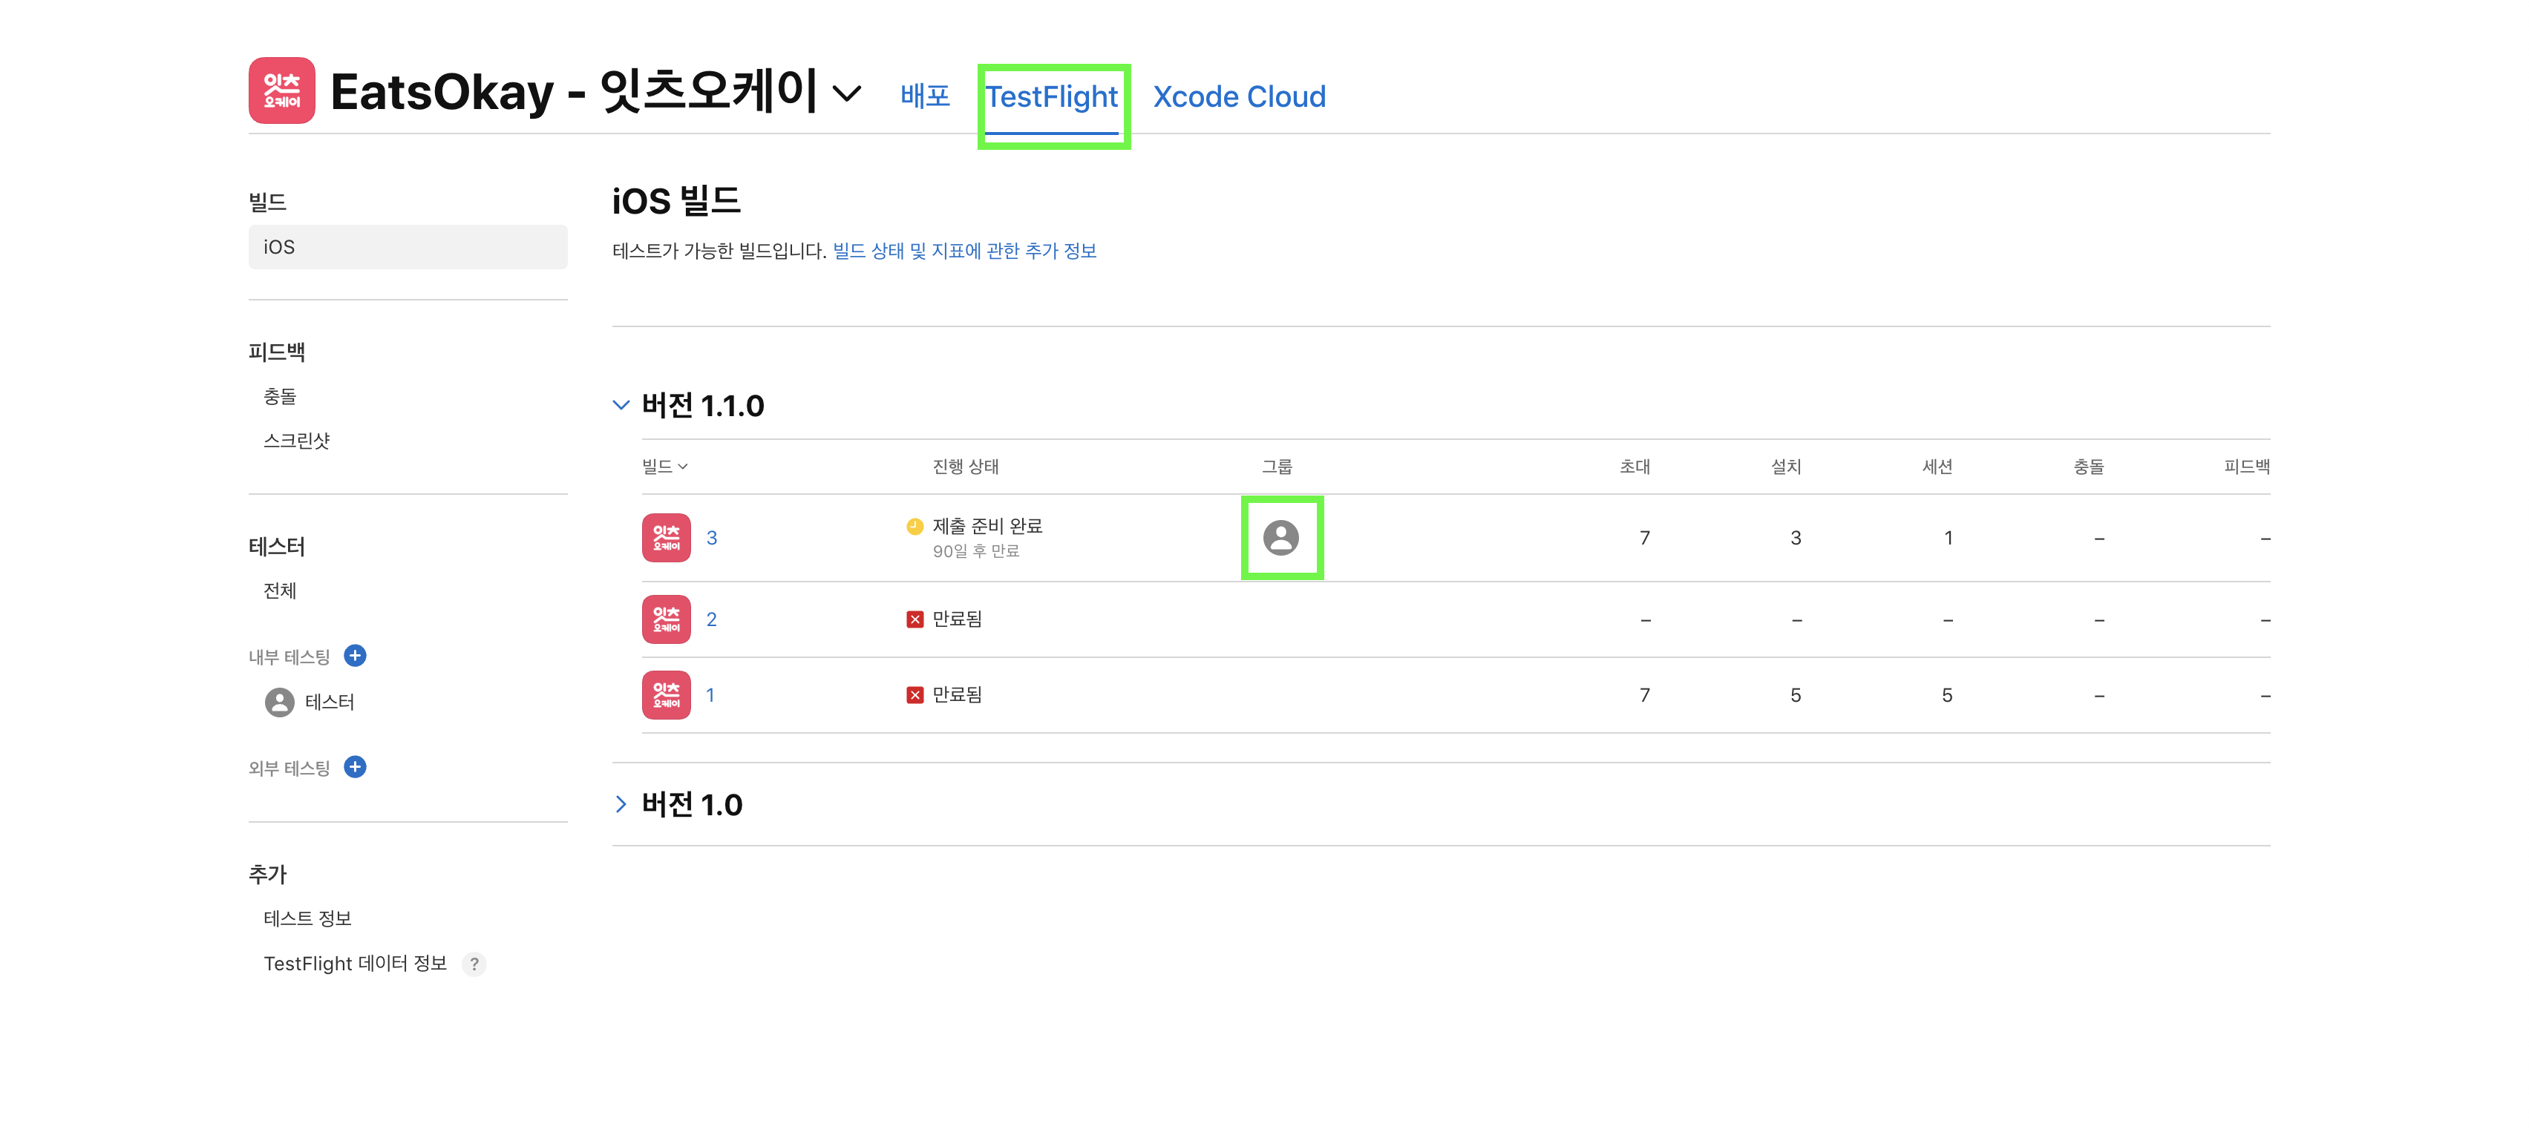
Task: Add external testing group with plus icon
Action: 356,766
